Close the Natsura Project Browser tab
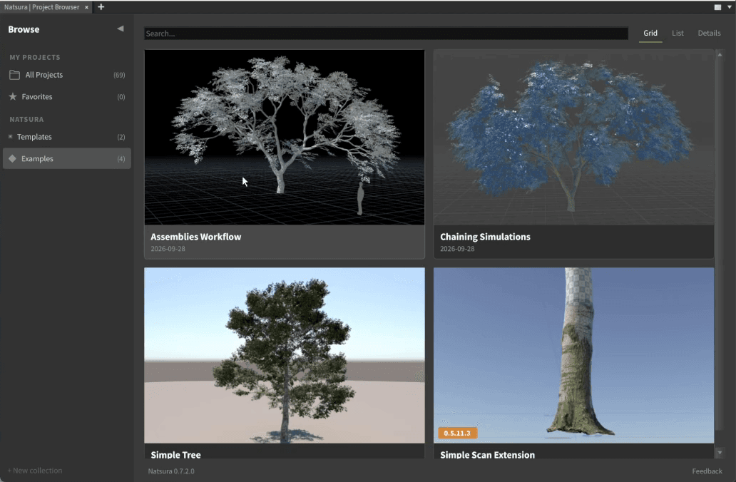The width and height of the screenshot is (736, 482). (86, 7)
